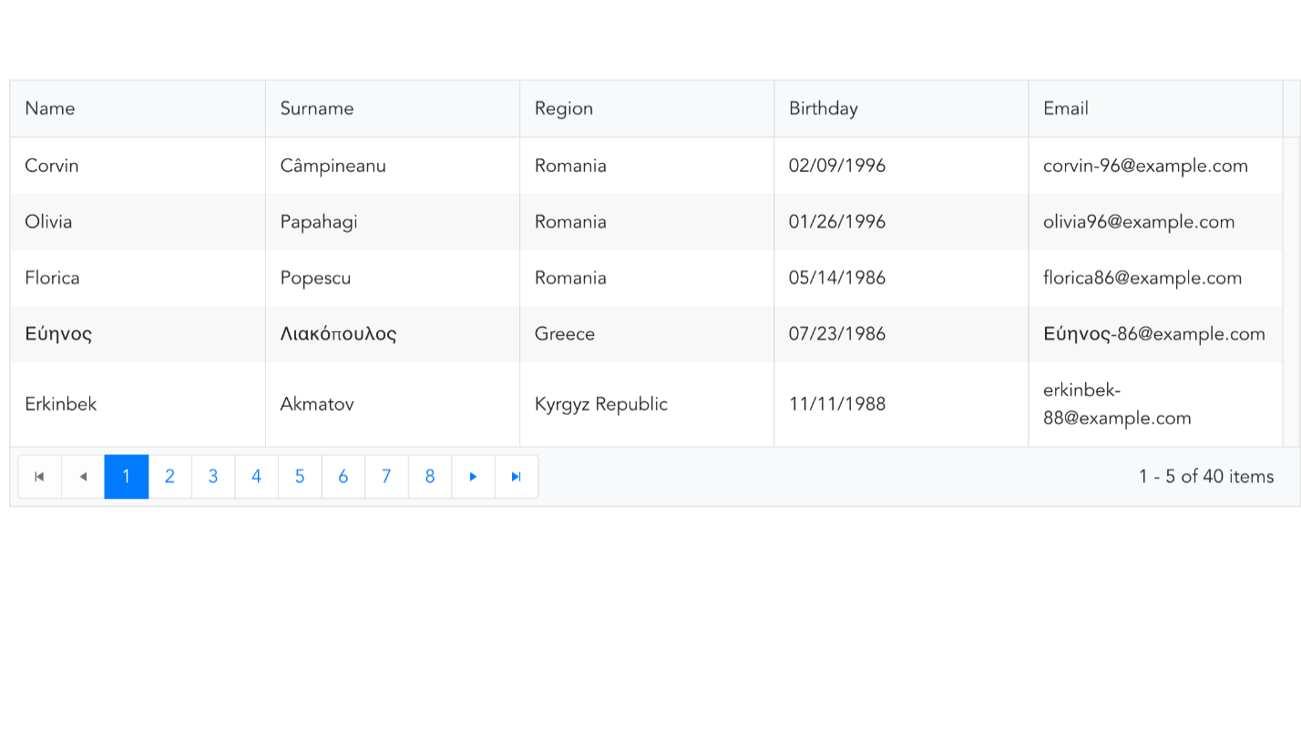The height and width of the screenshot is (729, 1301).
Task: Sort by the Region column header
Action: (564, 108)
